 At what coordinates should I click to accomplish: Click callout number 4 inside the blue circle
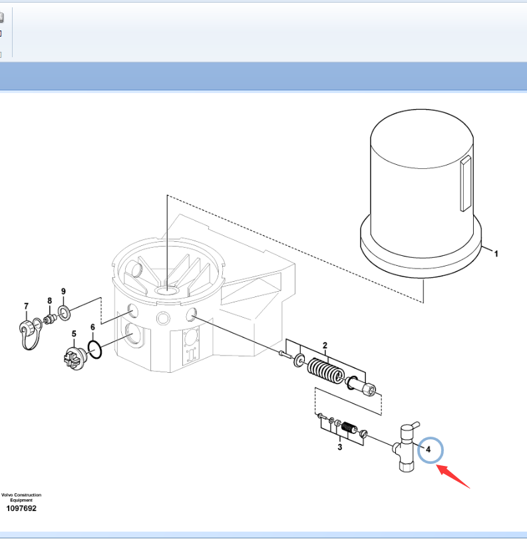[429, 450]
